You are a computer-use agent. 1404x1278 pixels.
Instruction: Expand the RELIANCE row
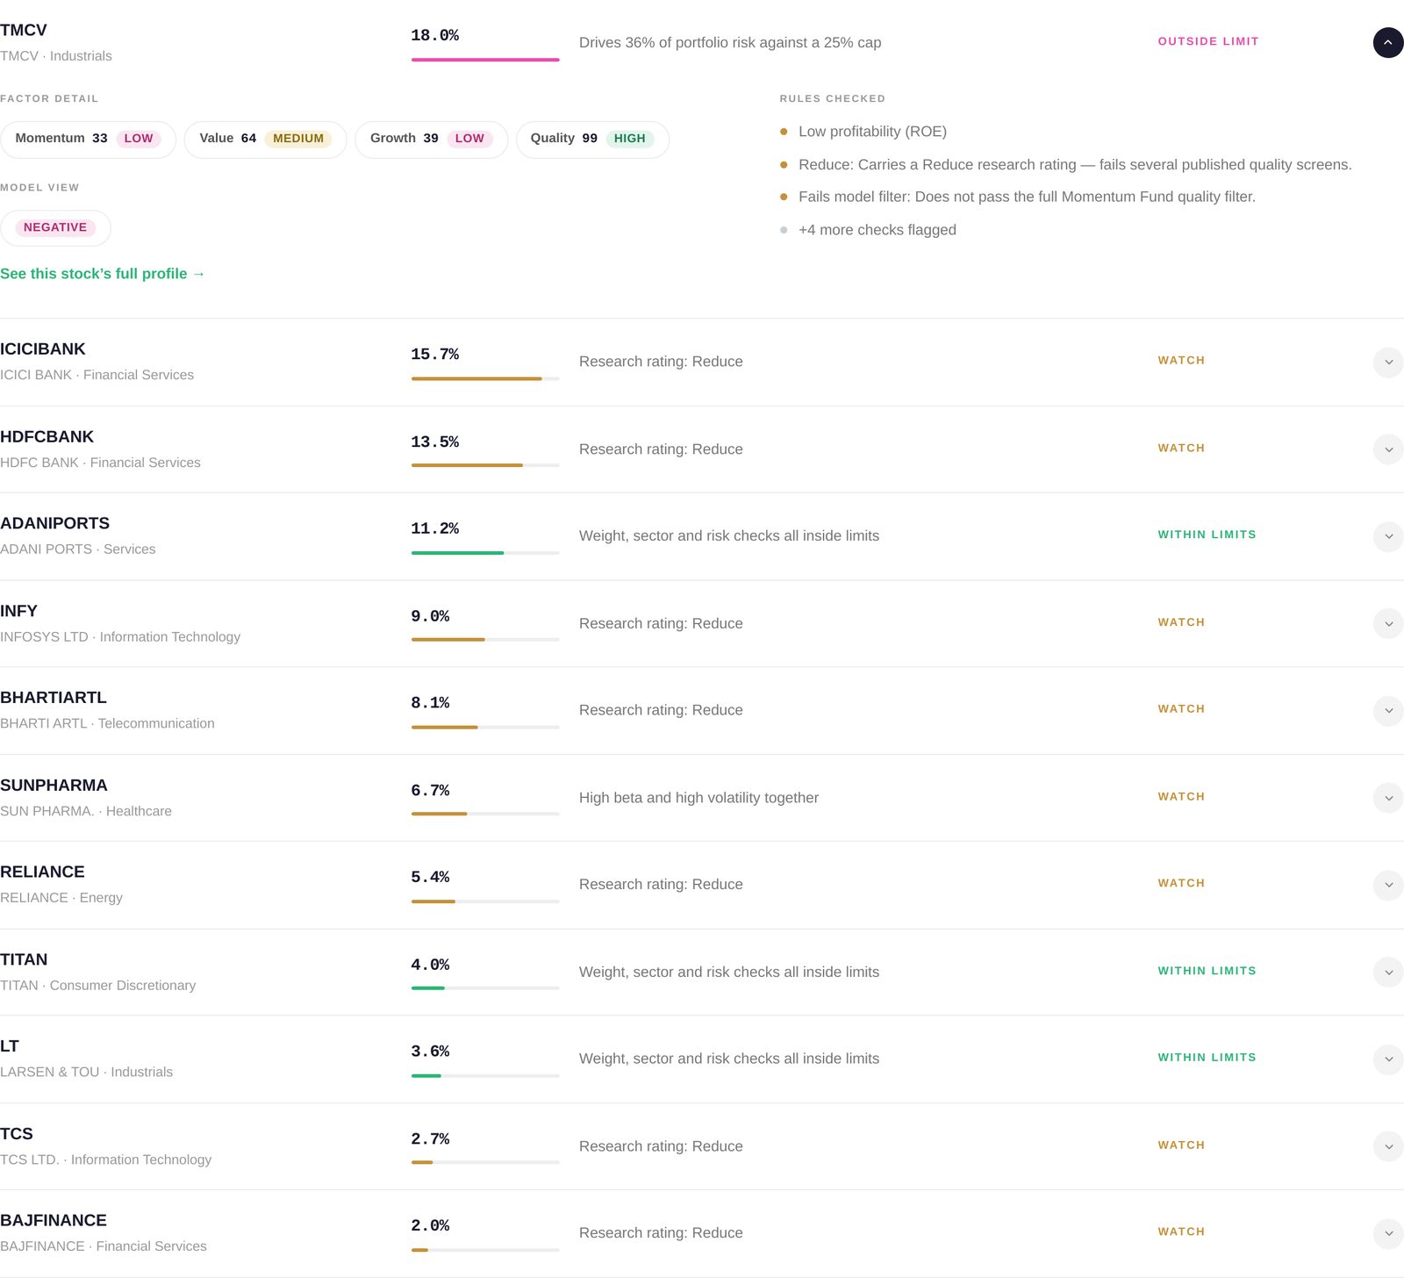click(x=1387, y=885)
